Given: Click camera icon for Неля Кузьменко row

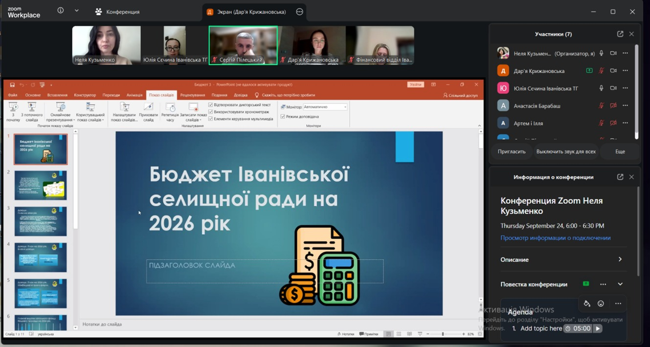Looking at the screenshot, I should [x=613, y=53].
